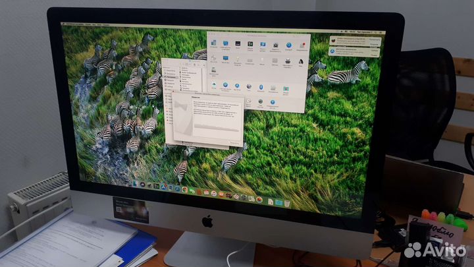Image resolution: width=474 pixels, height=267 pixels.
Task: Open the Accessibility preferences icon
Action: (273, 102)
